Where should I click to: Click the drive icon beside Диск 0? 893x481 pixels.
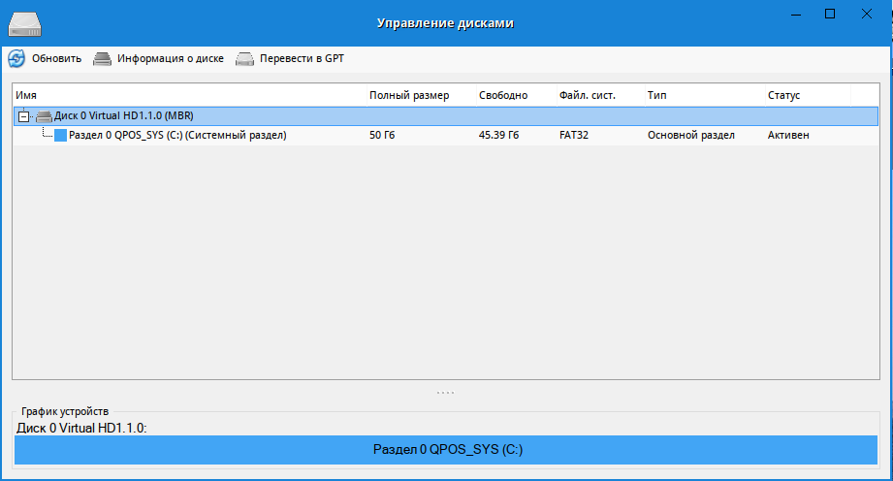click(44, 116)
